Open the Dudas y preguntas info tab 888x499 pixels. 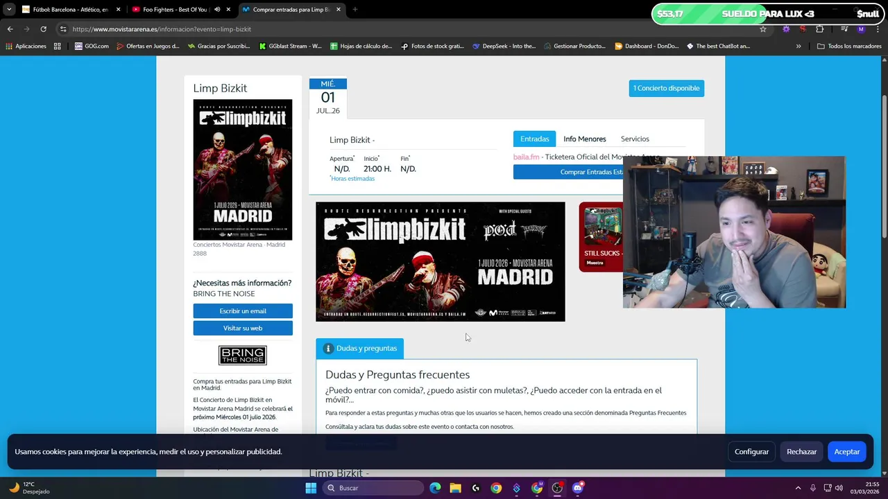(359, 348)
